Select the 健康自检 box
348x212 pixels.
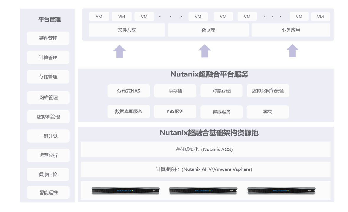point(48,175)
